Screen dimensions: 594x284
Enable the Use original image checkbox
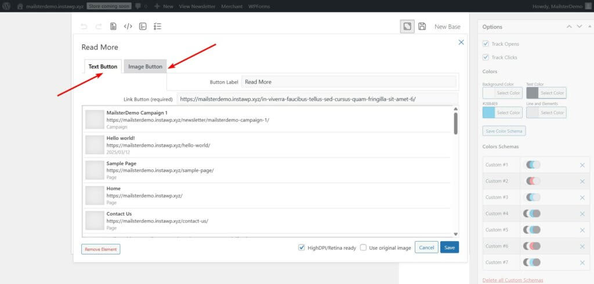[363, 247]
